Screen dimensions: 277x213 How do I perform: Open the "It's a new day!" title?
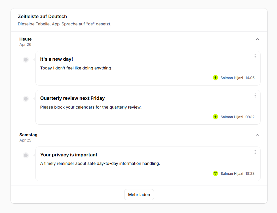(x=57, y=59)
